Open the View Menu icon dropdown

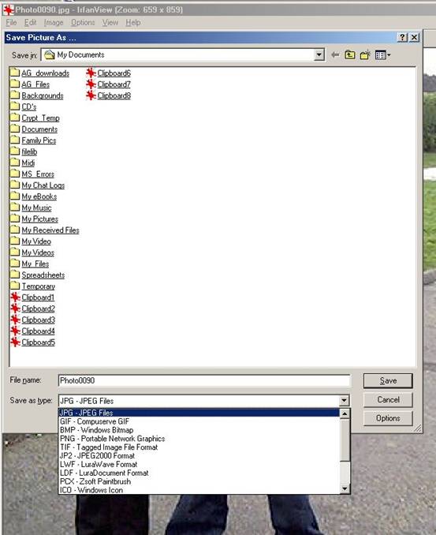[382, 54]
